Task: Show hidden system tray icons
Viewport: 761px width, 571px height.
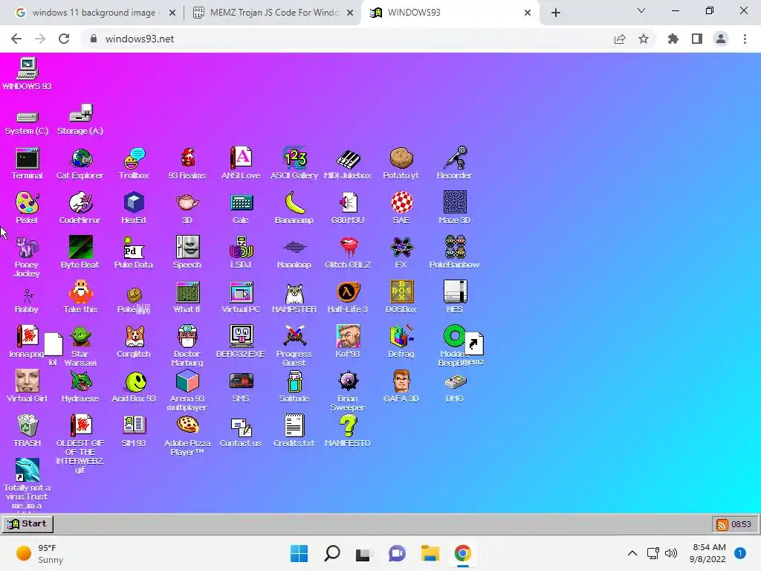Action: tap(632, 553)
